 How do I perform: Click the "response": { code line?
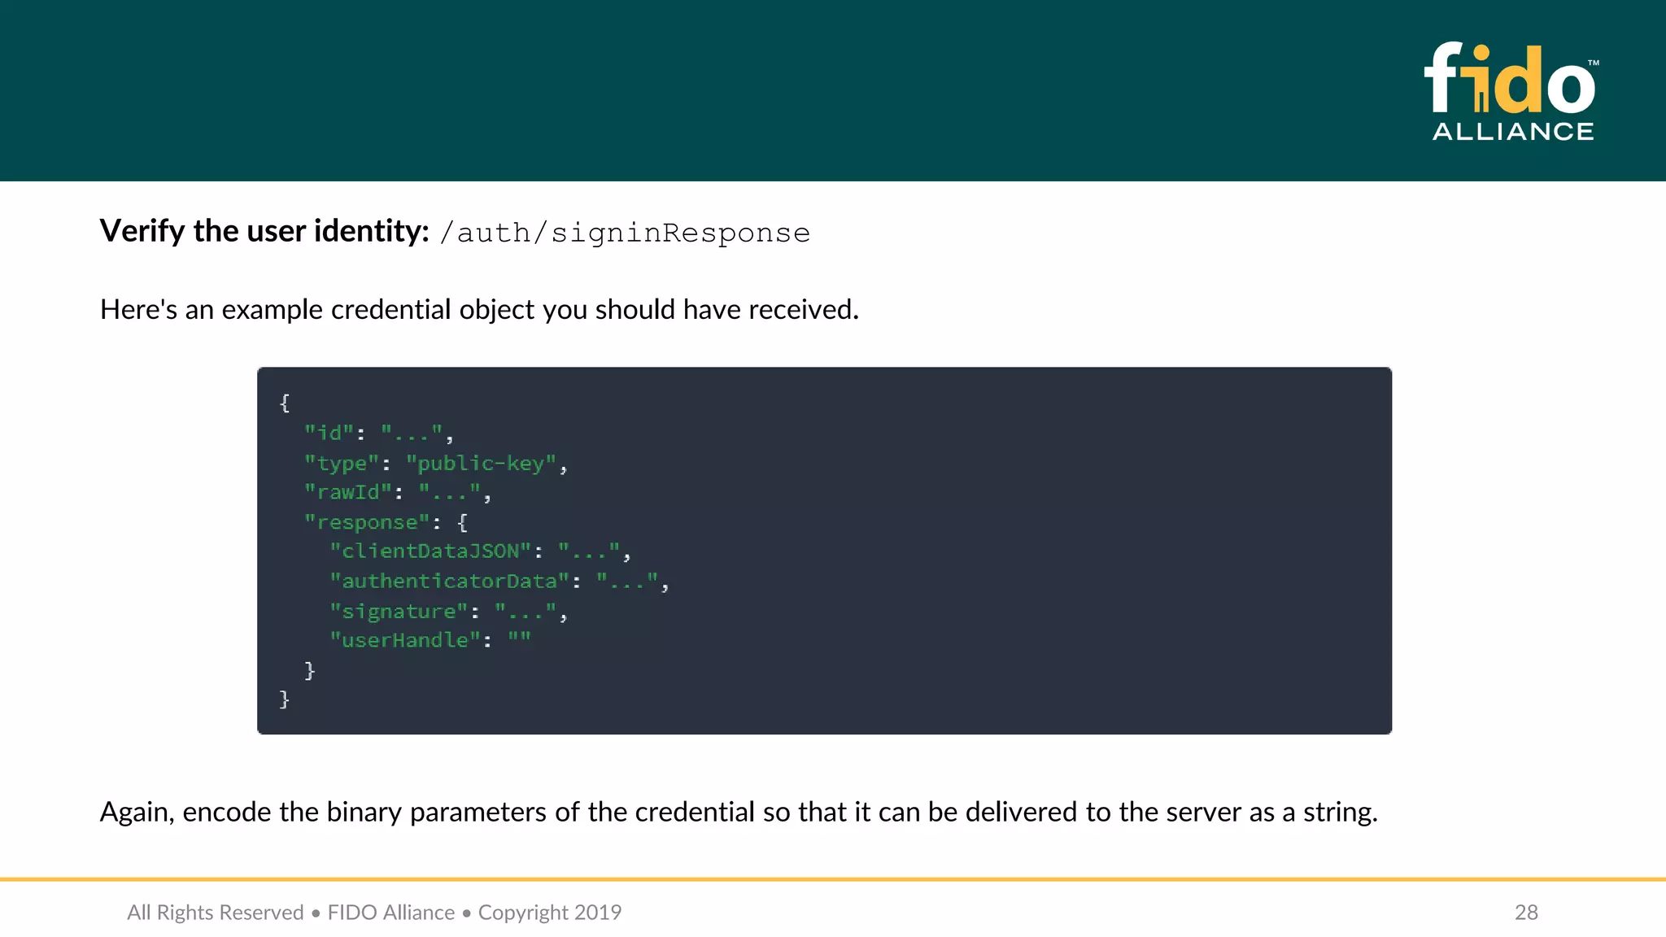pyautogui.click(x=386, y=522)
